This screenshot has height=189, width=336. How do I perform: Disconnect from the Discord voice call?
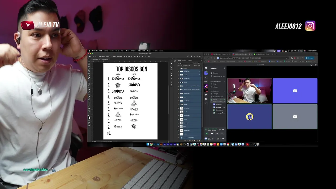click(223, 130)
